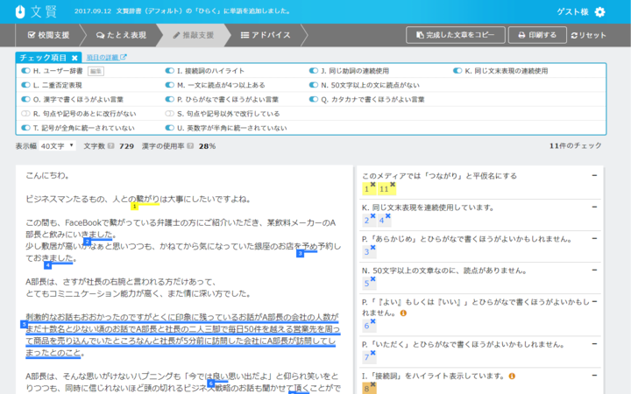
Task: Toggle K. 同じ文末表現の連続使用 switch
Action: click(x=457, y=71)
